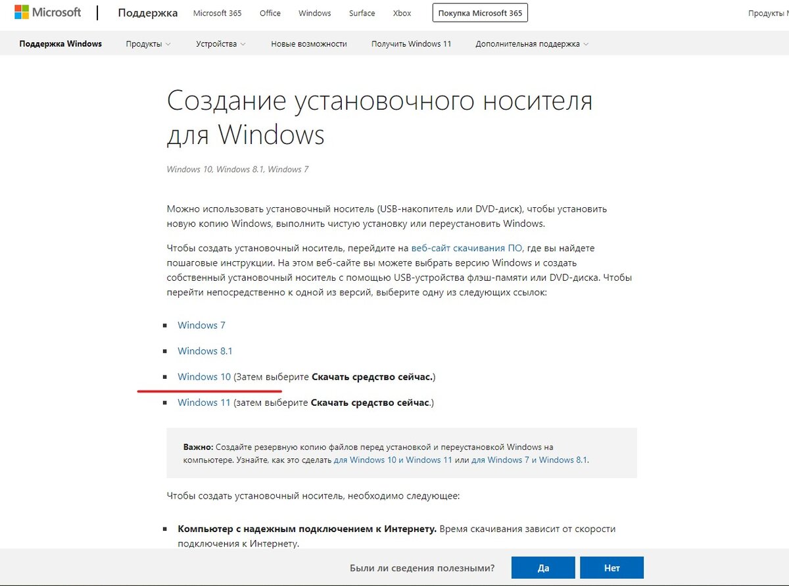Expand the Дополнительная поддержка dropdown
Viewport: 789px width, 586px height.
[x=532, y=44]
